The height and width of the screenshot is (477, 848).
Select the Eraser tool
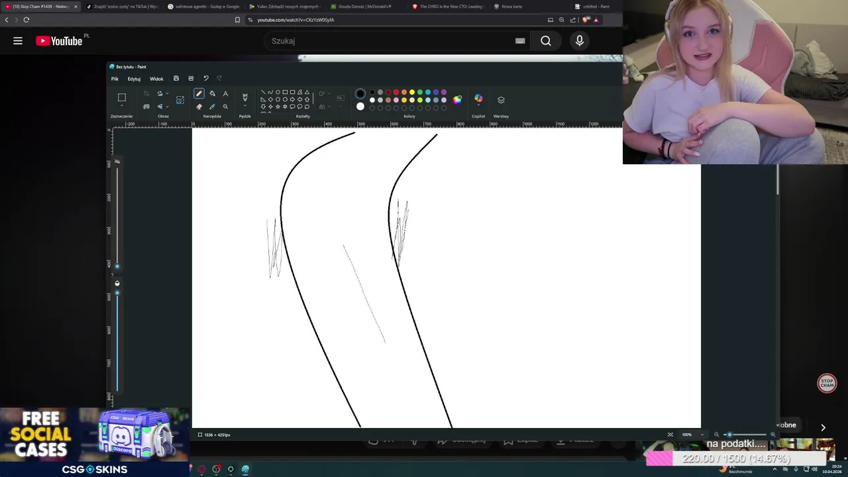199,107
